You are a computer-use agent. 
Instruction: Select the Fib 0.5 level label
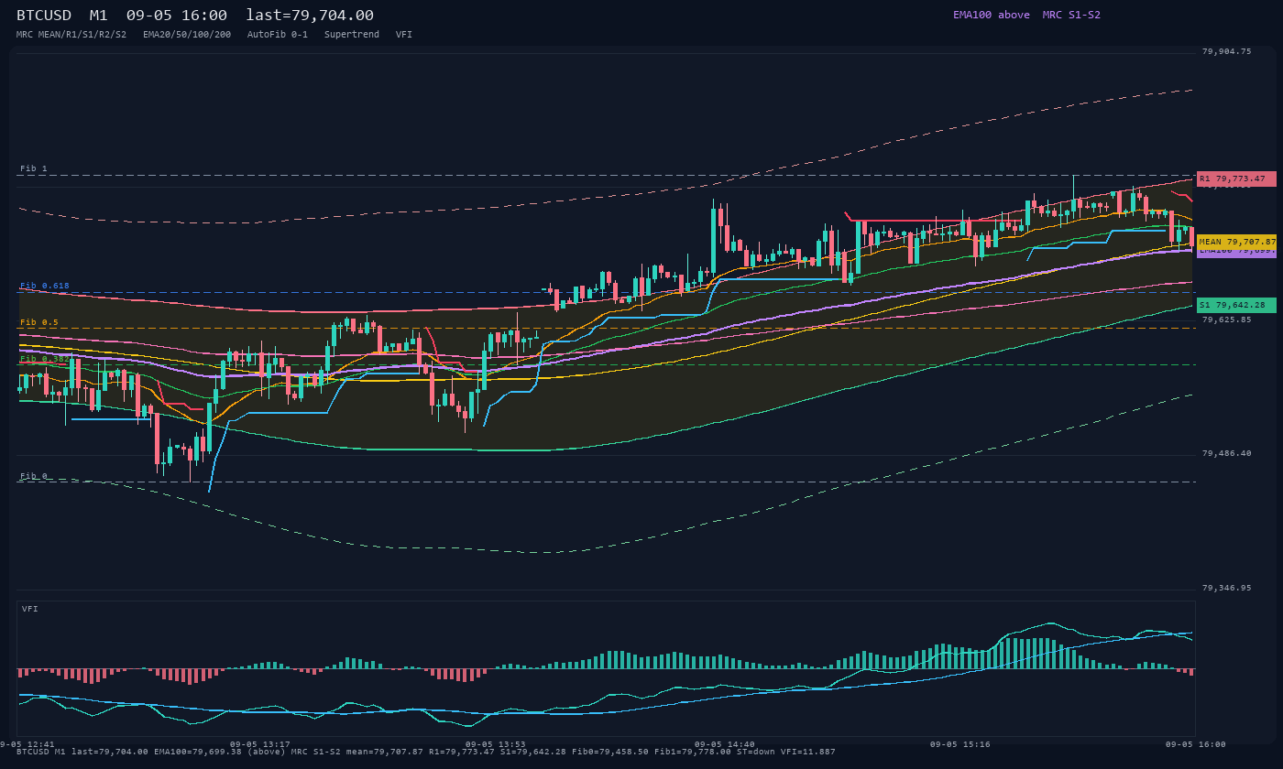coord(39,322)
